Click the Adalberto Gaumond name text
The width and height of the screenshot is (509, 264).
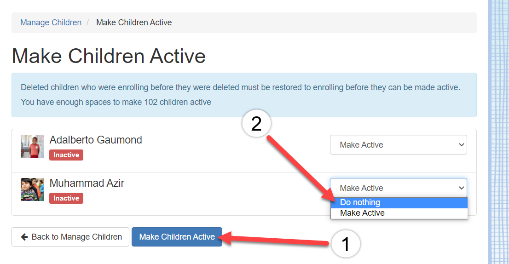coord(96,140)
